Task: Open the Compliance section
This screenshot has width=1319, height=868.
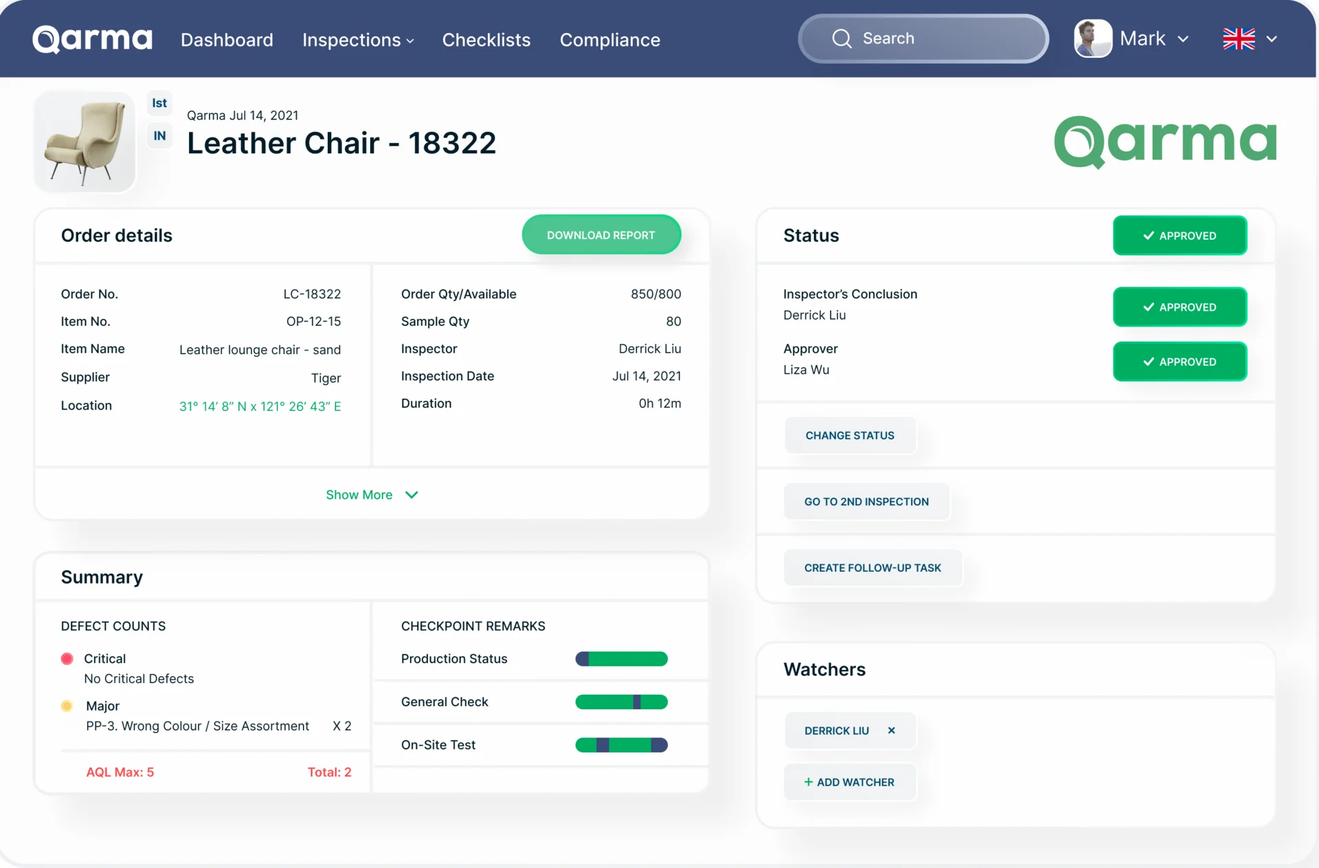Action: pos(610,40)
